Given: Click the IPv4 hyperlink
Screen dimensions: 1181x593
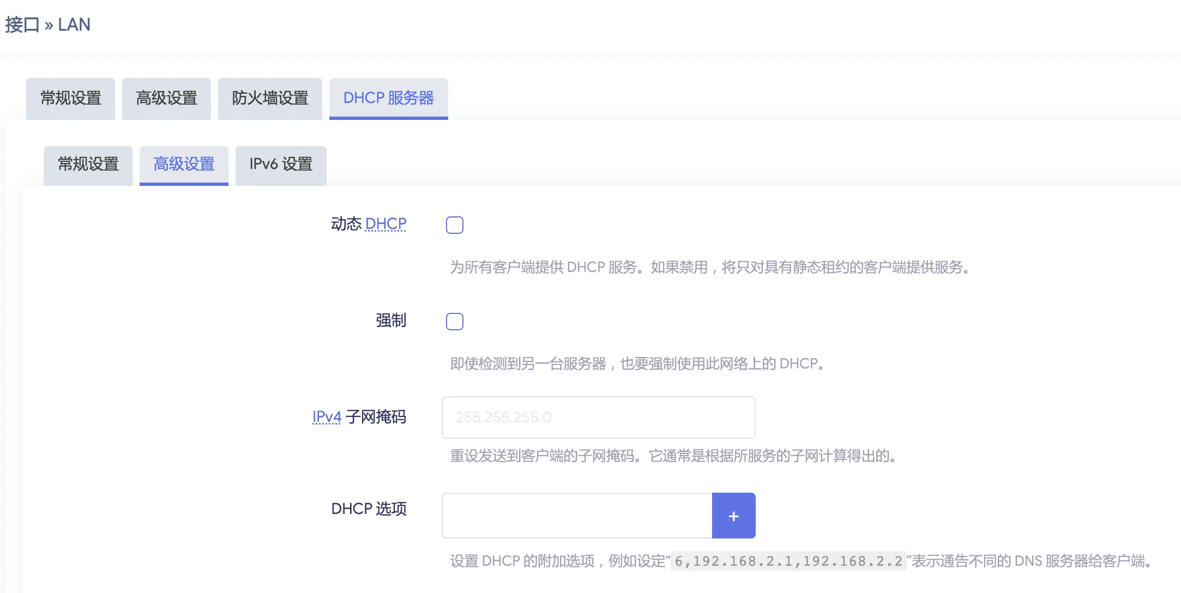Looking at the screenshot, I should point(326,416).
